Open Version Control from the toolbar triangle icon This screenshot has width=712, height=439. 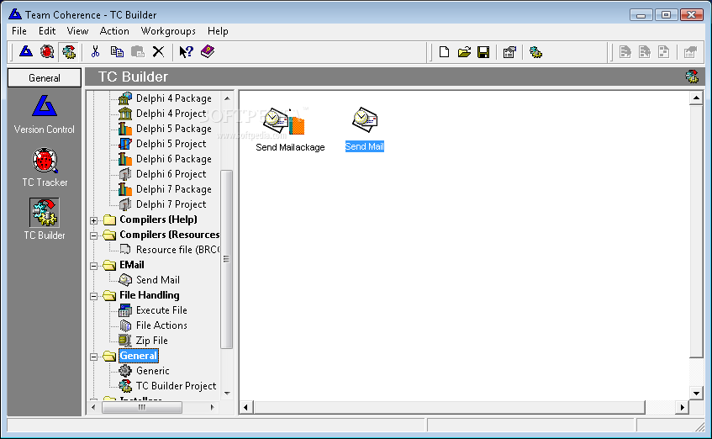click(x=26, y=52)
